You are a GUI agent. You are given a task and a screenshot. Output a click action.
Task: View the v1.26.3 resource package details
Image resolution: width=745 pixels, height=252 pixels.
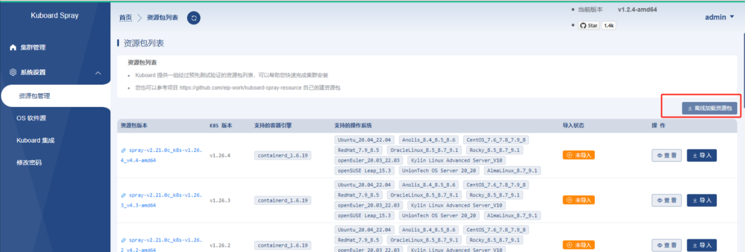click(666, 200)
